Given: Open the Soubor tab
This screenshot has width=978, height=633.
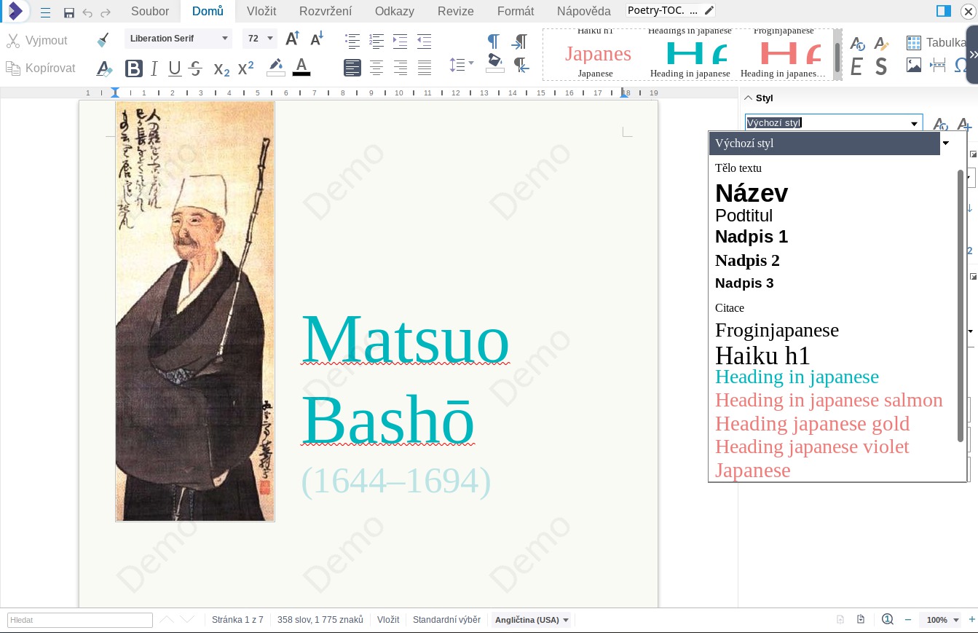Looking at the screenshot, I should coord(150,11).
